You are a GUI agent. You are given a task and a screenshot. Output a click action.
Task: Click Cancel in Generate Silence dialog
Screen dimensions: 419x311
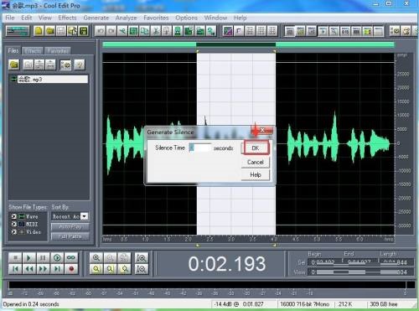(256, 162)
